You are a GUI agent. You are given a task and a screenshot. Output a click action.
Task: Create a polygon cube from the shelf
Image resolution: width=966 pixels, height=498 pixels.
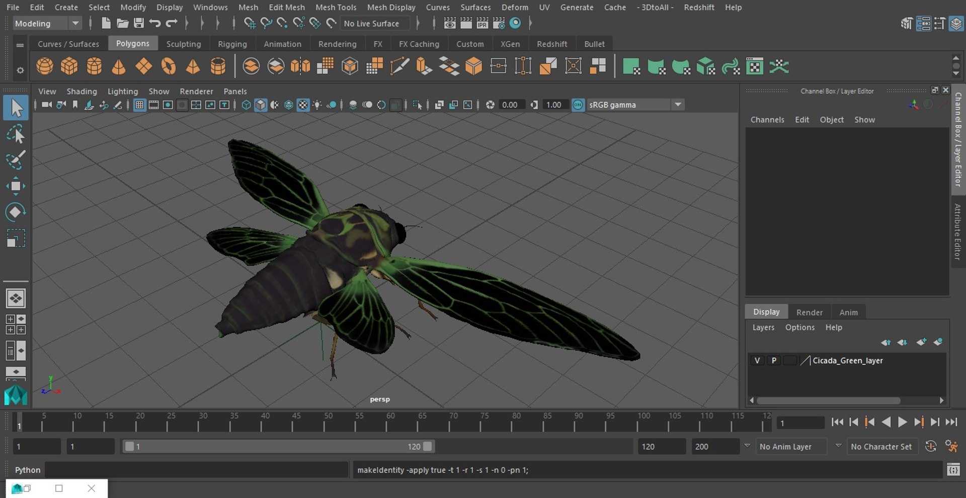coord(69,66)
